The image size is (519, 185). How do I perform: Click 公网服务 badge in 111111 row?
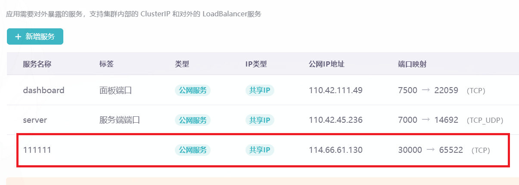pos(193,150)
